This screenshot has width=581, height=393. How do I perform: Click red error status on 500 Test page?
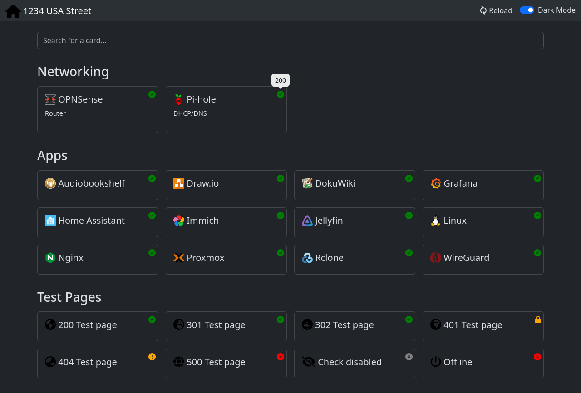coord(281,357)
